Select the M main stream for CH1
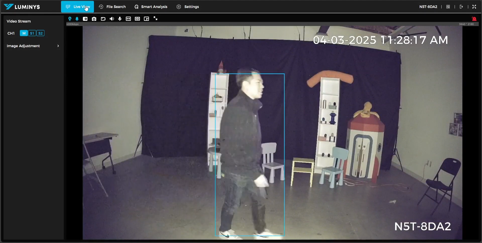Screen dimensions: 482x243 [24, 33]
